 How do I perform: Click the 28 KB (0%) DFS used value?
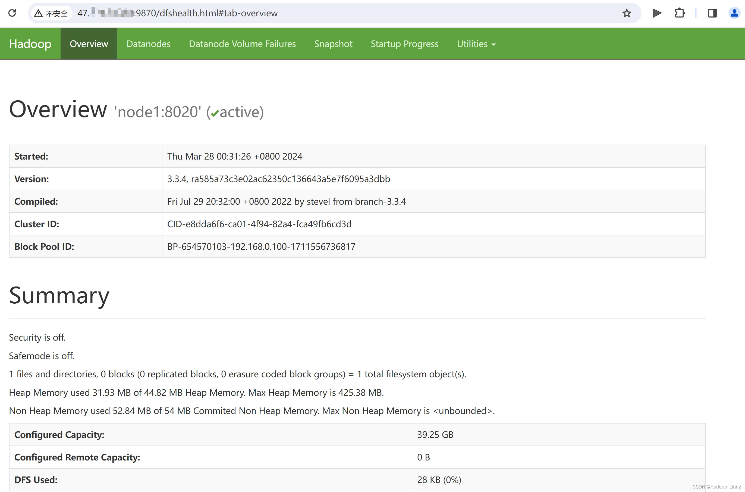[439, 480]
